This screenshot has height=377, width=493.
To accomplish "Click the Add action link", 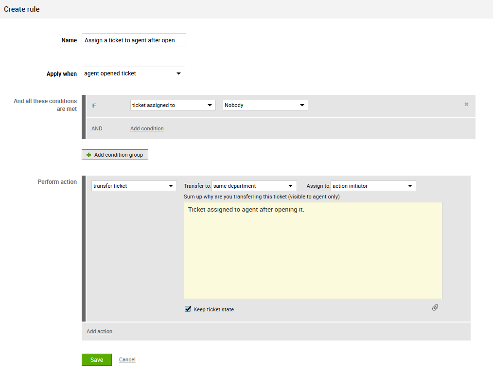I will (x=99, y=331).
